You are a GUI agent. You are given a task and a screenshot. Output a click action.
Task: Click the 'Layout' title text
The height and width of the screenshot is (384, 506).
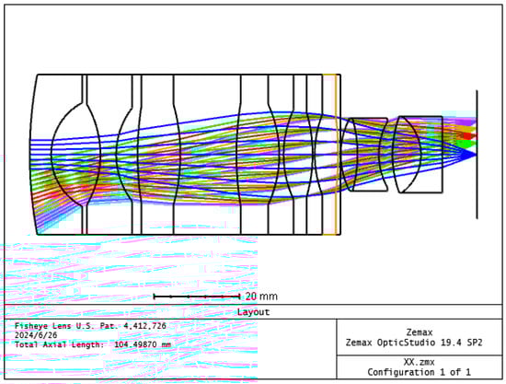(x=253, y=312)
